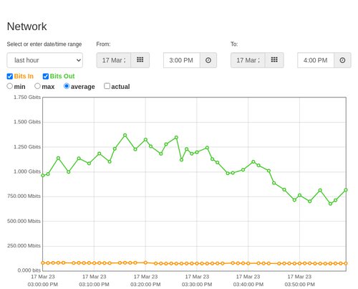Uncheck the Bits In checkbox
358x289 pixels.
pyautogui.click(x=10, y=76)
